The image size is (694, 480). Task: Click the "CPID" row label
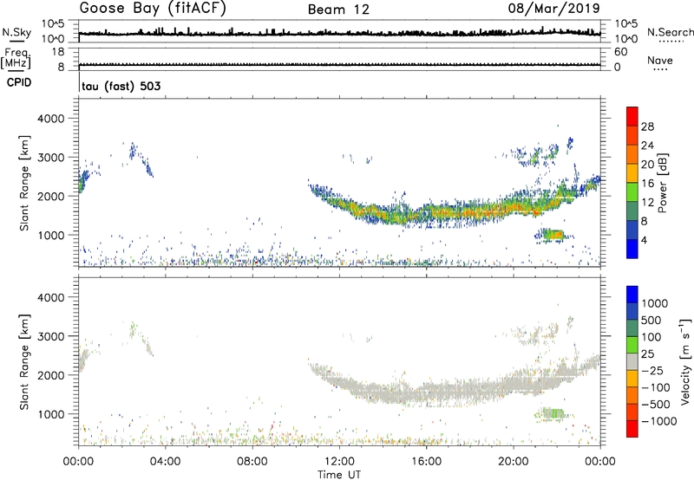[19, 82]
